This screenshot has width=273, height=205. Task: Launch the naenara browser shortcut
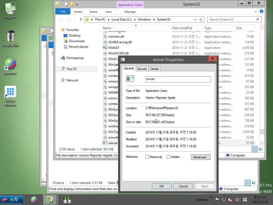[x=10, y=66]
